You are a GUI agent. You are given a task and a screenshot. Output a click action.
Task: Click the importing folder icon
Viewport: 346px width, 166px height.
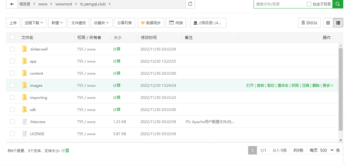pyautogui.click(x=24, y=97)
